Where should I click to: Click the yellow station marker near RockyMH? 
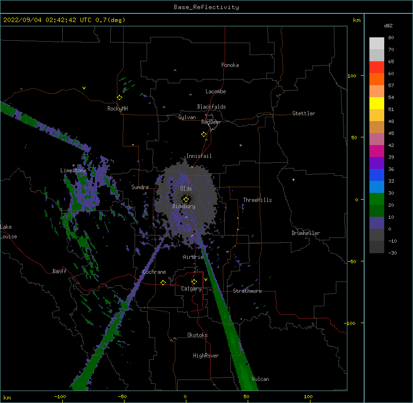tap(120, 98)
